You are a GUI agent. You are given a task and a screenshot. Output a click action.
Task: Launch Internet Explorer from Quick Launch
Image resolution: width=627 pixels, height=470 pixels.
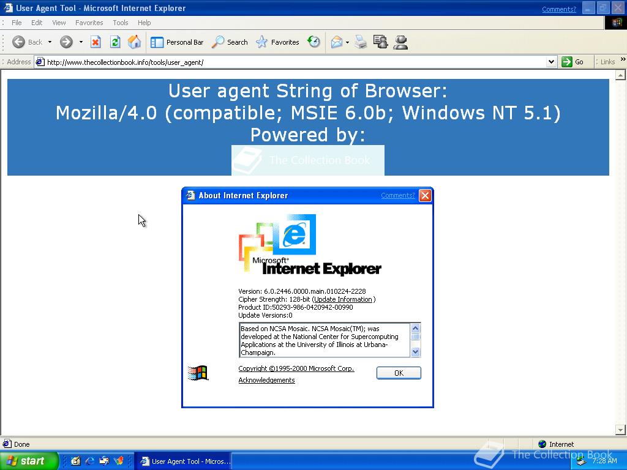[89, 461]
